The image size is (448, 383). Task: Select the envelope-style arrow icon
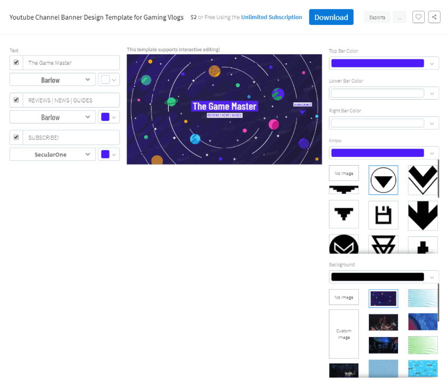click(344, 244)
